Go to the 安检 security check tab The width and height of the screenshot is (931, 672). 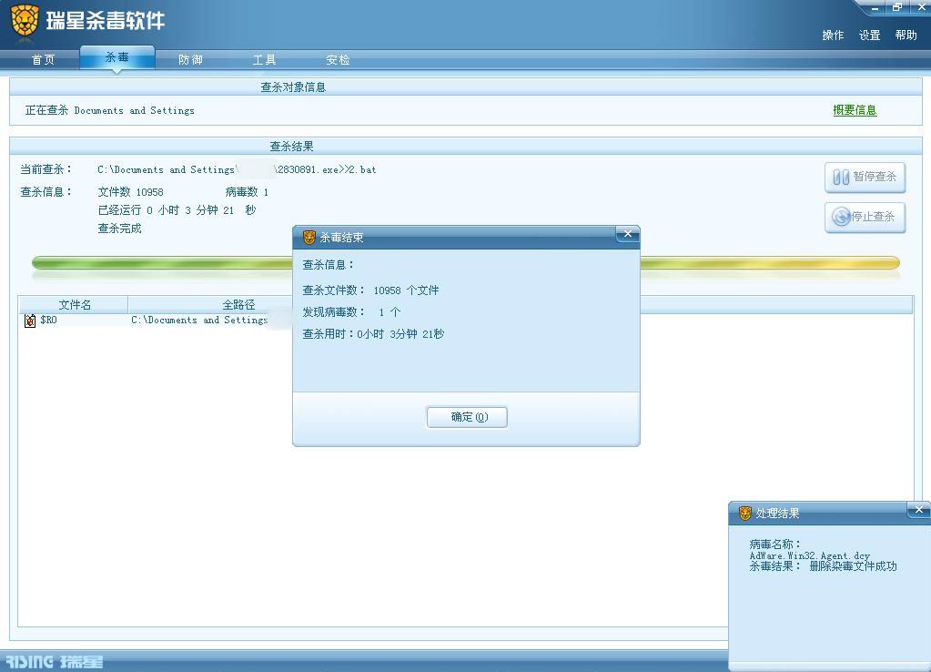(x=338, y=59)
